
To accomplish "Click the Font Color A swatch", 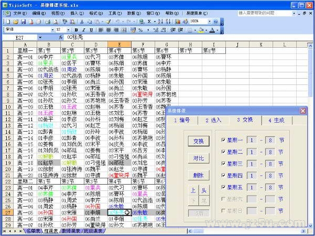I will point(212,30).
